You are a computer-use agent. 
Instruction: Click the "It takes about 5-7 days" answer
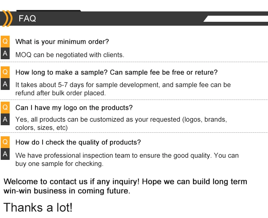(x=123, y=89)
